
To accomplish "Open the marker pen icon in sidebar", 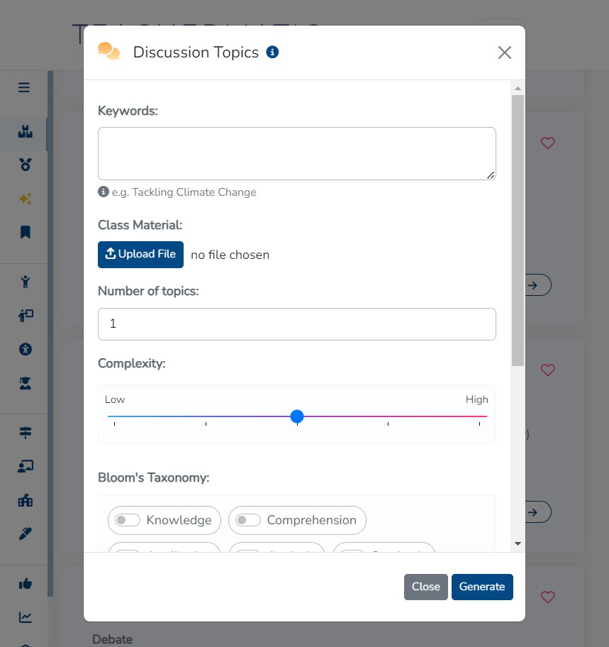I will (25, 533).
